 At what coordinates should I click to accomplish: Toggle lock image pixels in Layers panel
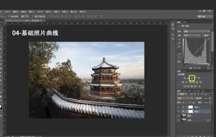[187, 102]
